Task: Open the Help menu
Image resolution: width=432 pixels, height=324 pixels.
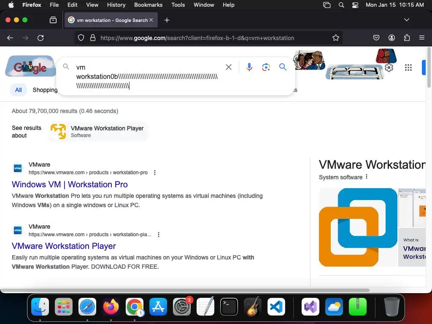Action: click(x=228, y=5)
